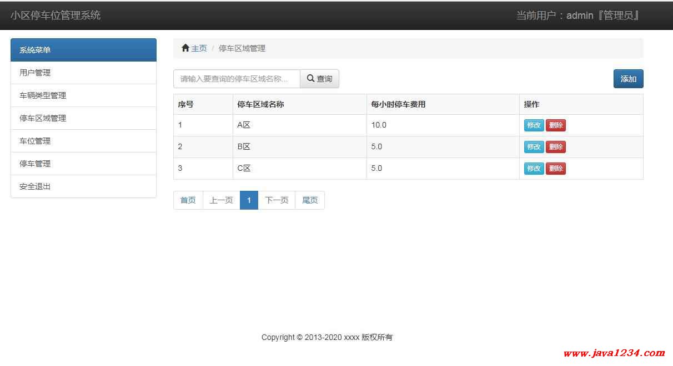Image resolution: width=673 pixels, height=366 pixels.
Task: Delete the B区 row
Action: (555, 147)
